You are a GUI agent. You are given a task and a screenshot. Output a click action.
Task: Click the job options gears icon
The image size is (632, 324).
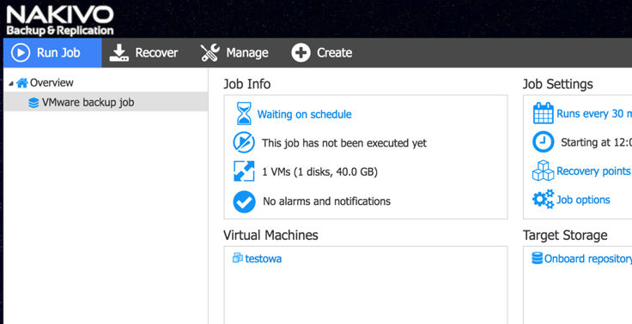(x=544, y=200)
